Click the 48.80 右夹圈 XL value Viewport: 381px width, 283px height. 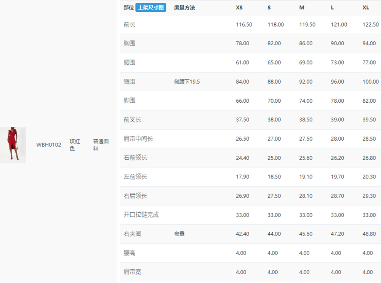click(x=369, y=234)
